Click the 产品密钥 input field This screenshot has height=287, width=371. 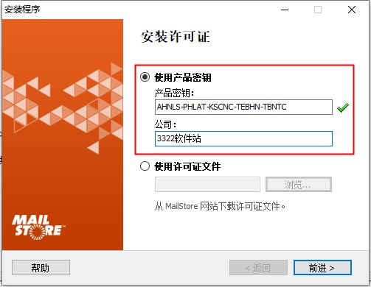tap(243, 107)
